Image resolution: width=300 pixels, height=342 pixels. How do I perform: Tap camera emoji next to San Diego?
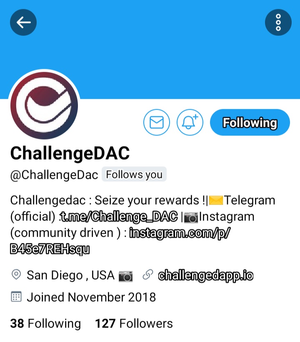click(x=126, y=276)
